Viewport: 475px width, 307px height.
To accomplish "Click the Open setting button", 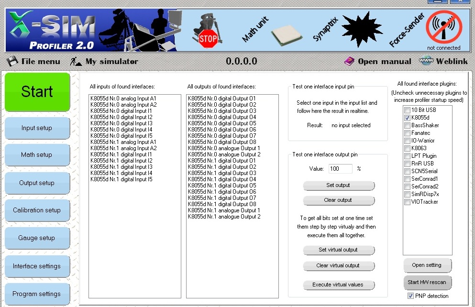I will (427, 265).
